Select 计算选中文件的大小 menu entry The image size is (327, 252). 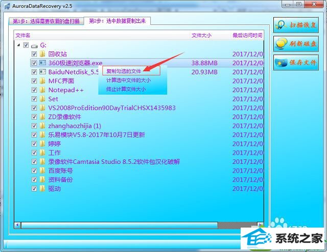click(128, 80)
